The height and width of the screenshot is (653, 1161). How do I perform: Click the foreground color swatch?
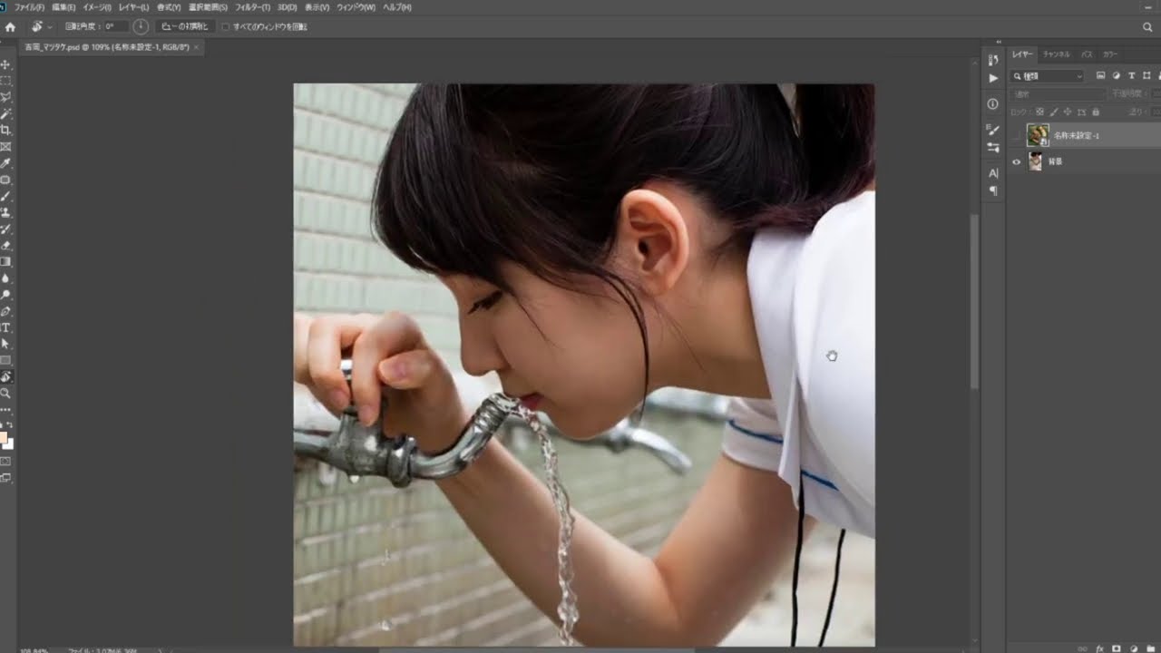coord(4,438)
